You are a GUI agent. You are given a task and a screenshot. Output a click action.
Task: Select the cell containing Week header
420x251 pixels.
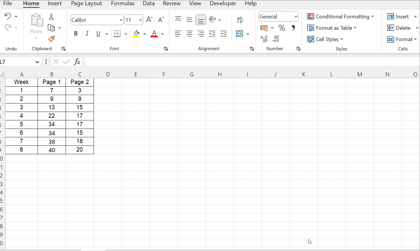point(22,82)
